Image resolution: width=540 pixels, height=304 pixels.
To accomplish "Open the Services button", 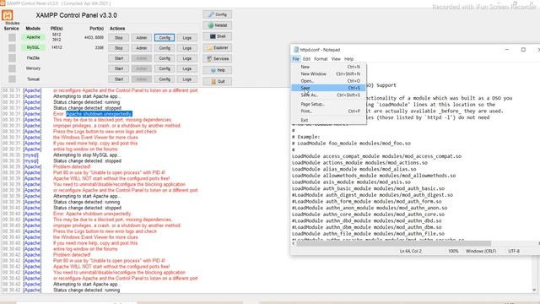I will click(x=218, y=59).
